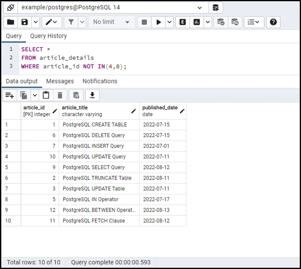Viewport: 301px width, 269px height.
Task: Open the copy options dropdown arrow
Action: [35, 95]
